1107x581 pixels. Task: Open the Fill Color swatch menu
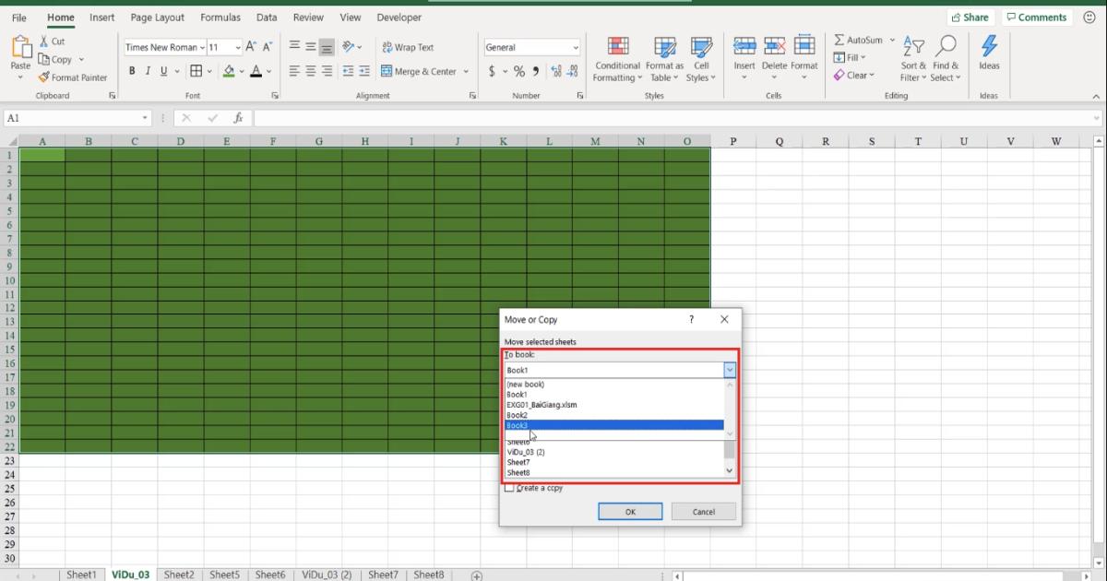click(231, 71)
